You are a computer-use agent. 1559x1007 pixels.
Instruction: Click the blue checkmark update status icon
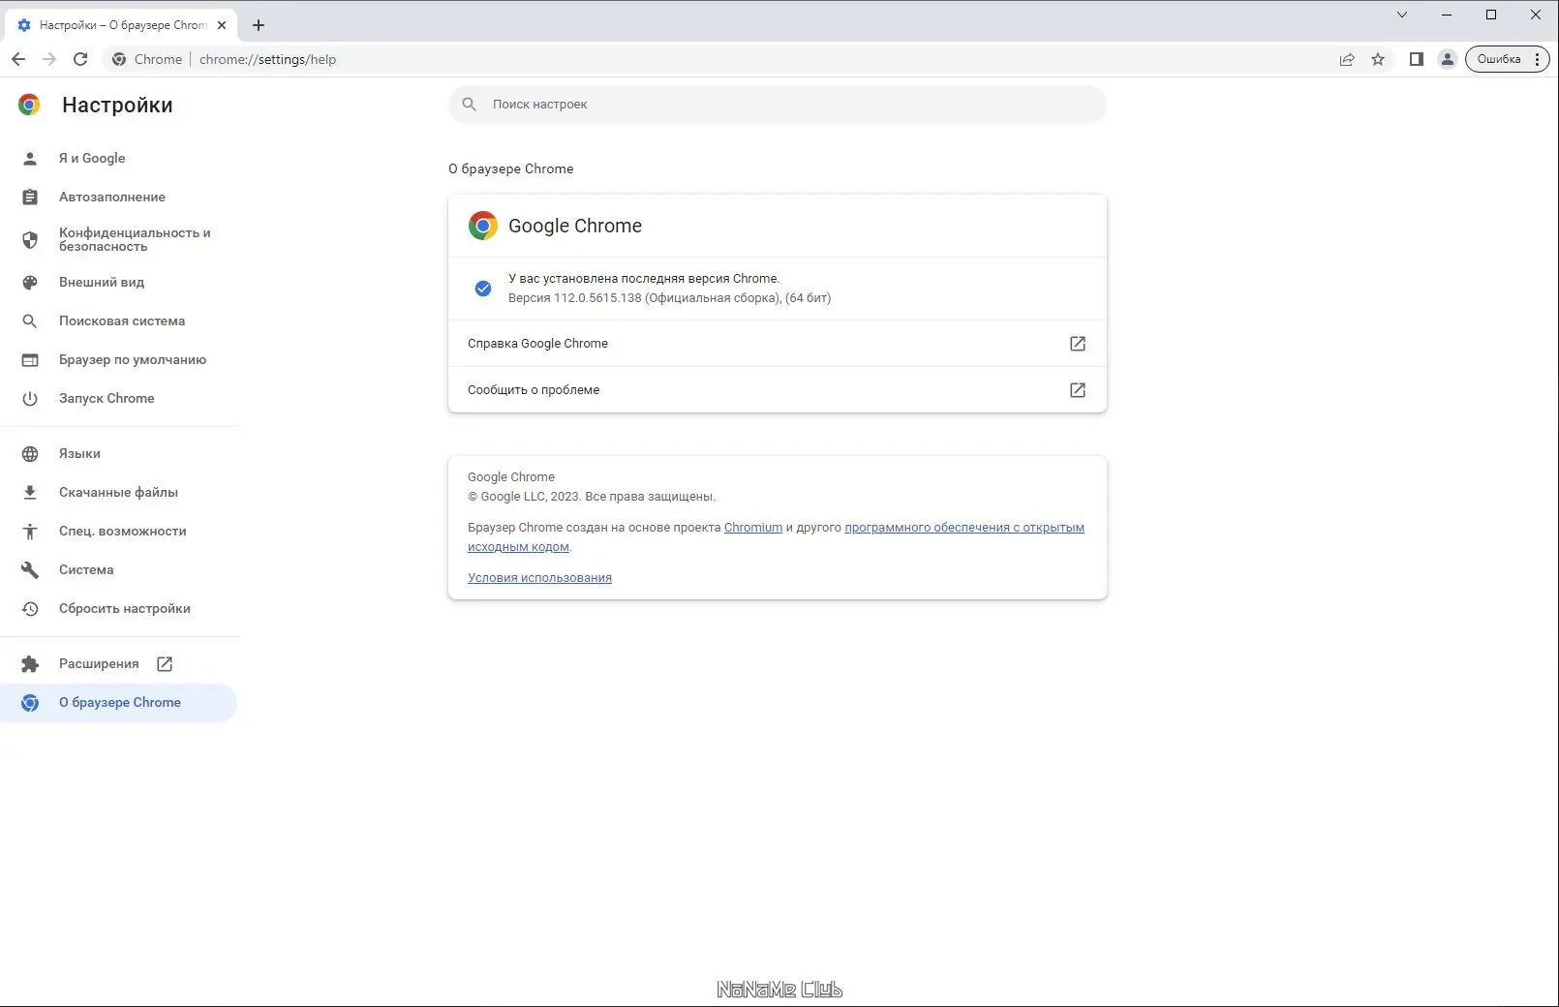pos(483,289)
